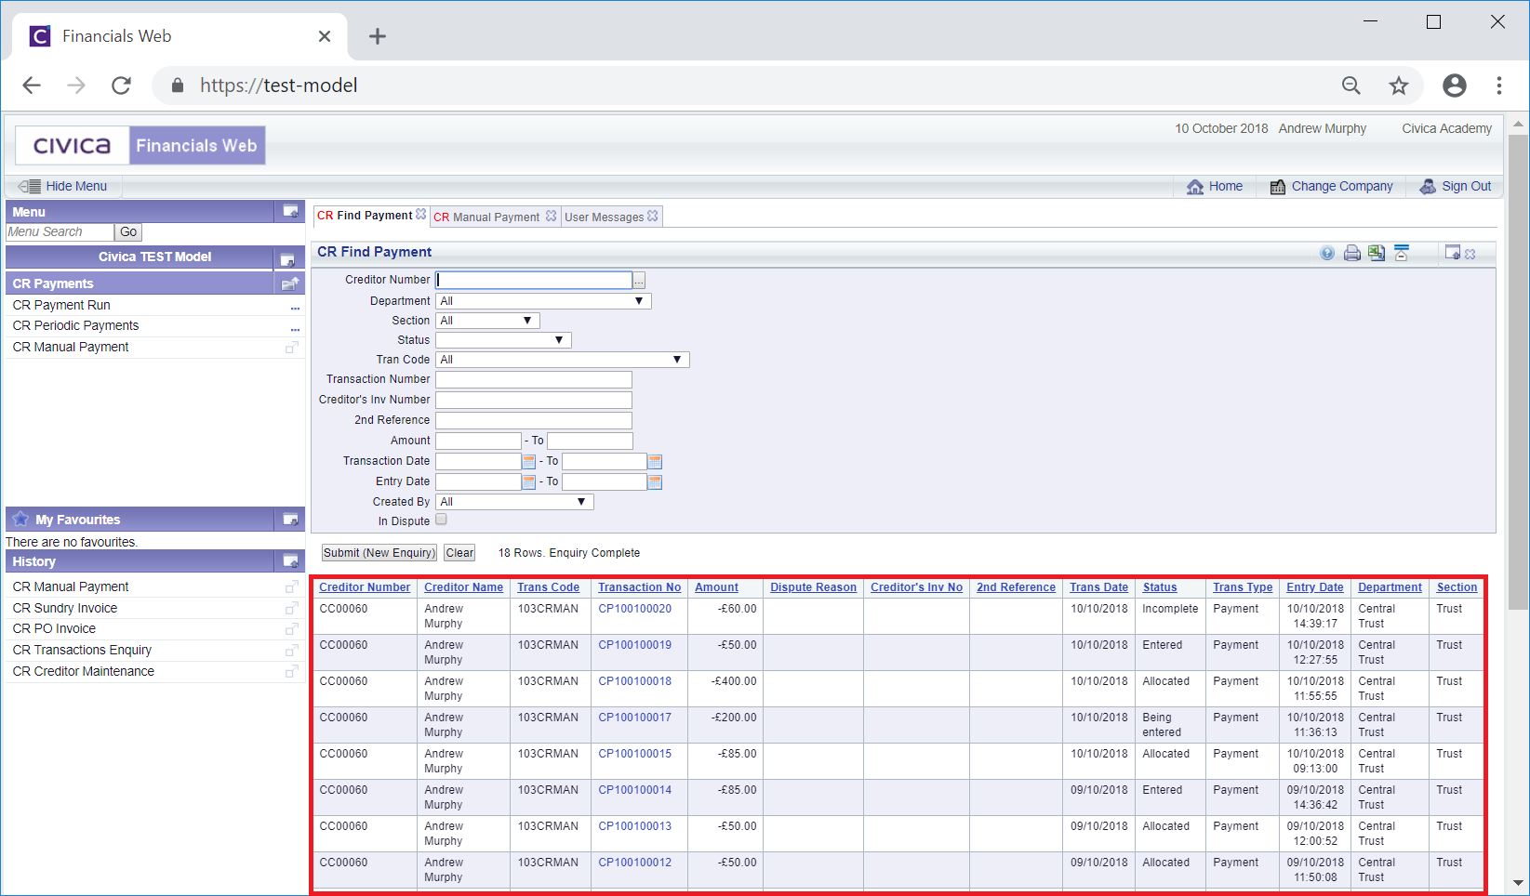Expand CR Payment Run submenu dots
1530x896 pixels.
coord(295,307)
